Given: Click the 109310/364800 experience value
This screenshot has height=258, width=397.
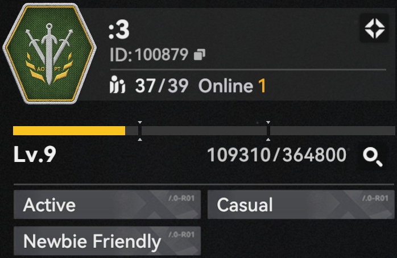Looking at the screenshot, I should pos(277,155).
